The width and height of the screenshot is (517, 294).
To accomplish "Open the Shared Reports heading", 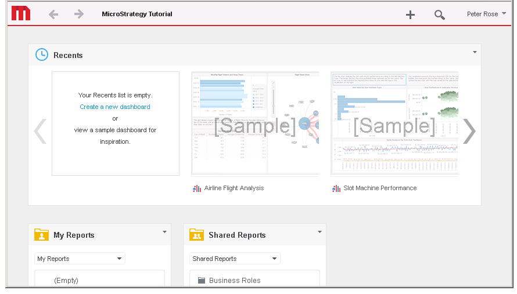I will [x=237, y=235].
